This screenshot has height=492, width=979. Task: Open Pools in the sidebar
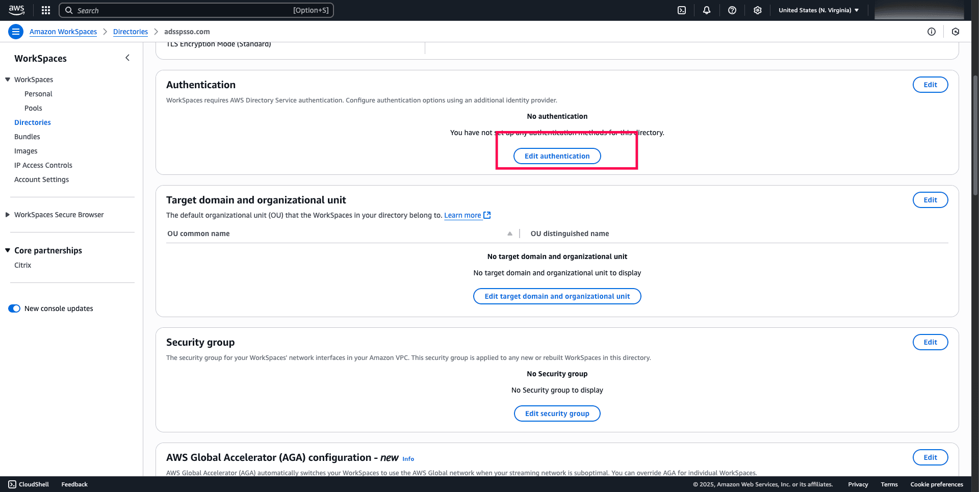33,108
